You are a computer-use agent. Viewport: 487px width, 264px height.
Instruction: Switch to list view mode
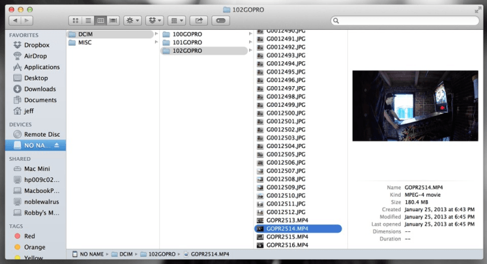[88, 20]
